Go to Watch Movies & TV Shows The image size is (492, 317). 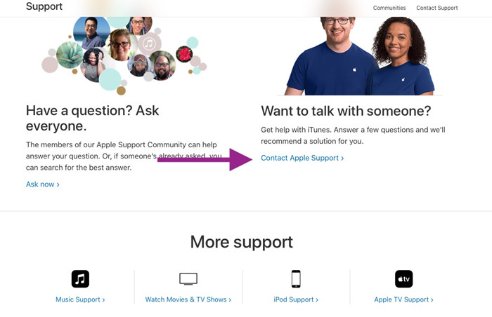coord(188,299)
